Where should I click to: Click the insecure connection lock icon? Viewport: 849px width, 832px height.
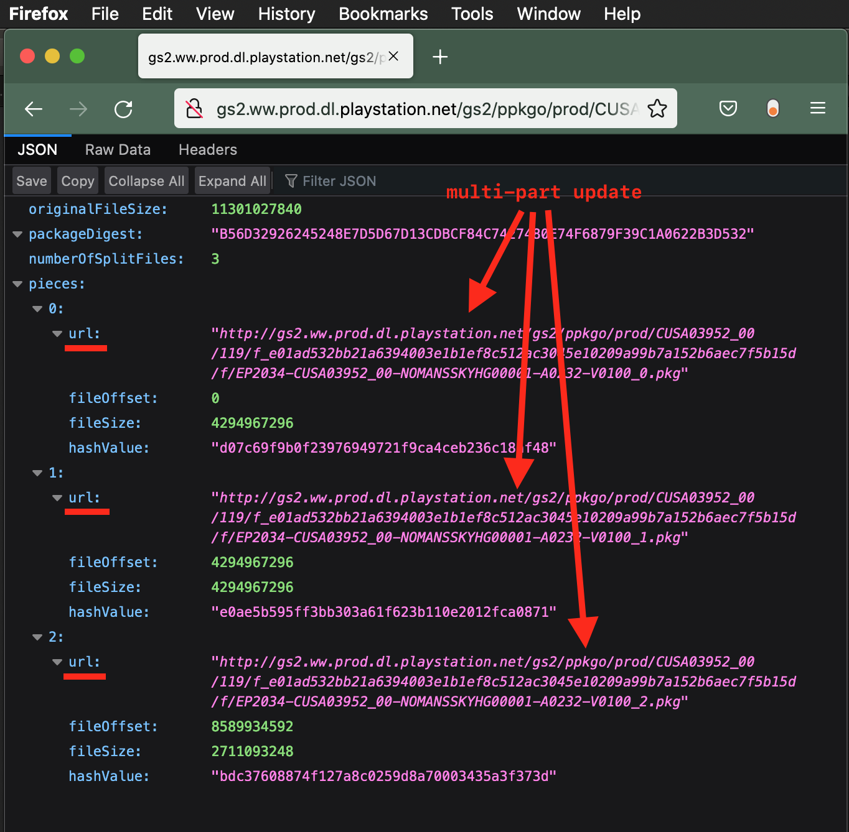coord(194,109)
